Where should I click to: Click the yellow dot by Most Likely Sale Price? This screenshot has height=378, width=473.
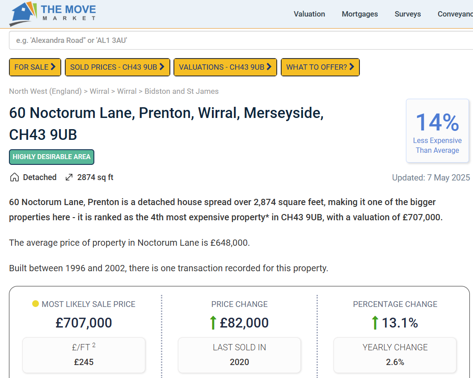point(35,304)
